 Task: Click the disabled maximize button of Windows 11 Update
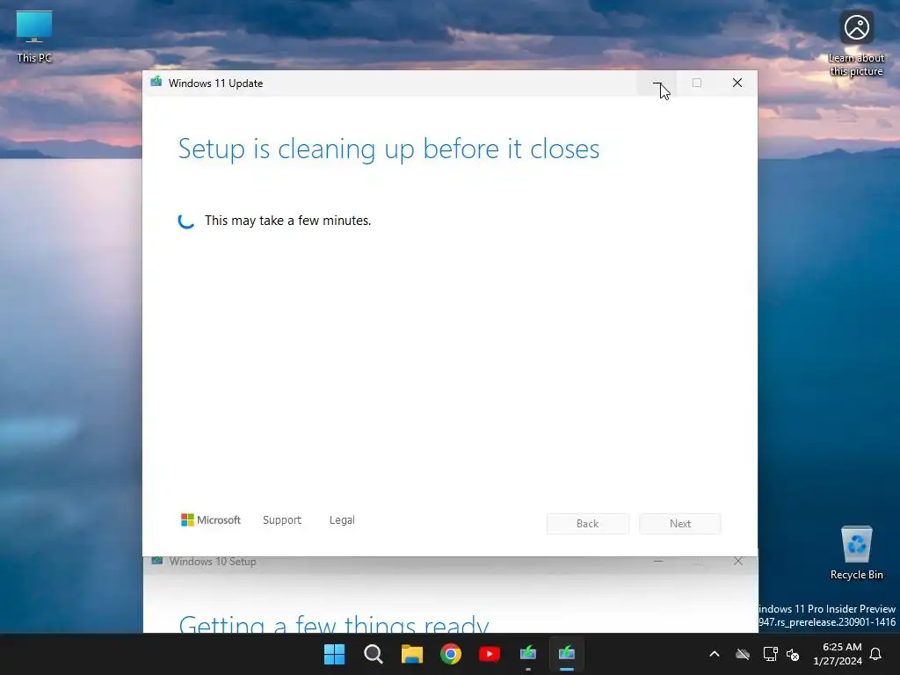697,83
